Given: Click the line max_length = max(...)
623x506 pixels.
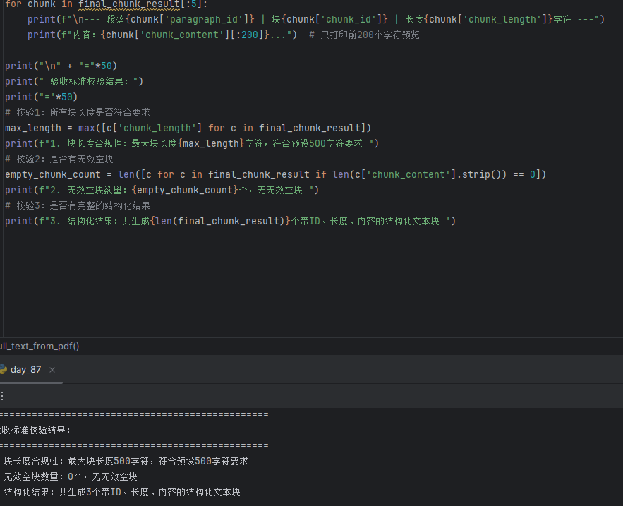Looking at the screenshot, I should 188,128.
